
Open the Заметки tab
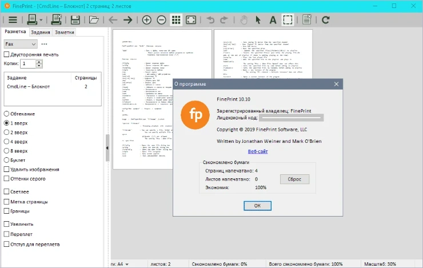64,33
